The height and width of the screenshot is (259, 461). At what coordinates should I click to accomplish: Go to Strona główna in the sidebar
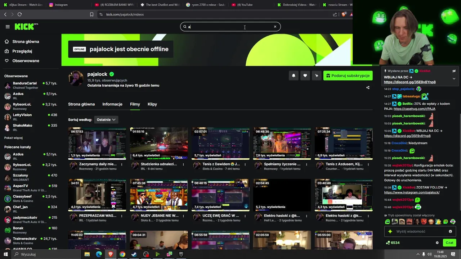[x=26, y=42]
